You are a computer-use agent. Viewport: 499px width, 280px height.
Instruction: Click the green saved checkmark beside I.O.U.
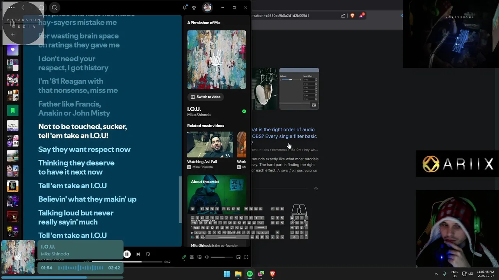click(x=244, y=111)
